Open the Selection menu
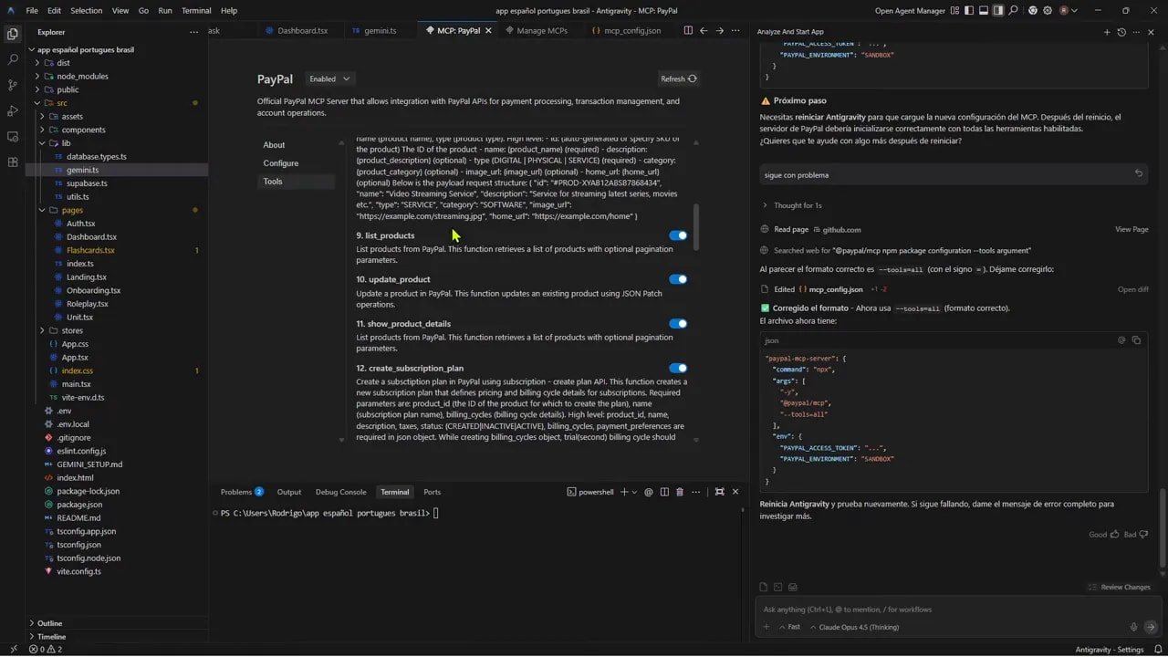Image resolution: width=1168 pixels, height=657 pixels. click(x=87, y=10)
